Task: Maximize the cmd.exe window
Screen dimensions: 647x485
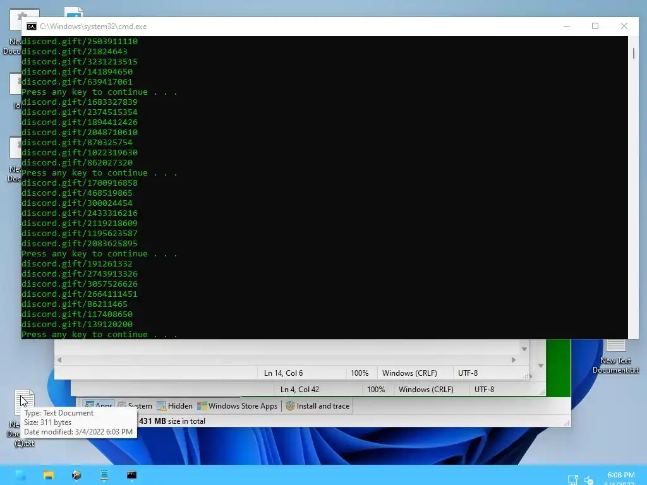Action: [x=595, y=26]
